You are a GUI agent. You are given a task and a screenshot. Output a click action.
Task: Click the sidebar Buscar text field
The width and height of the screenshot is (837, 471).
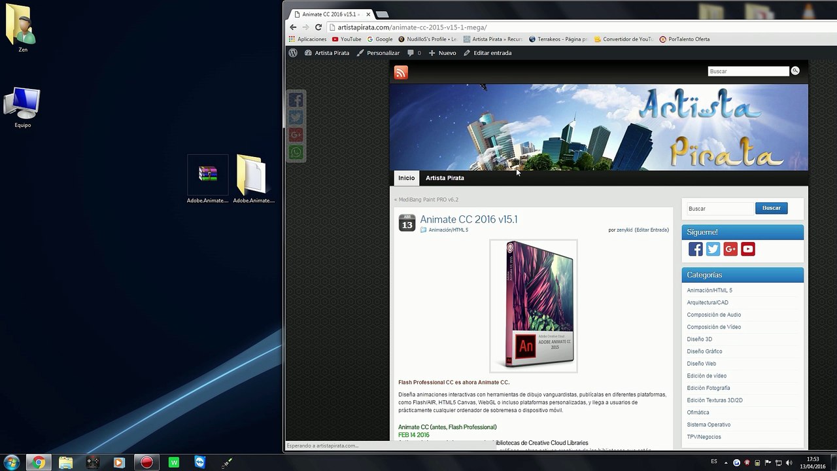(x=720, y=209)
